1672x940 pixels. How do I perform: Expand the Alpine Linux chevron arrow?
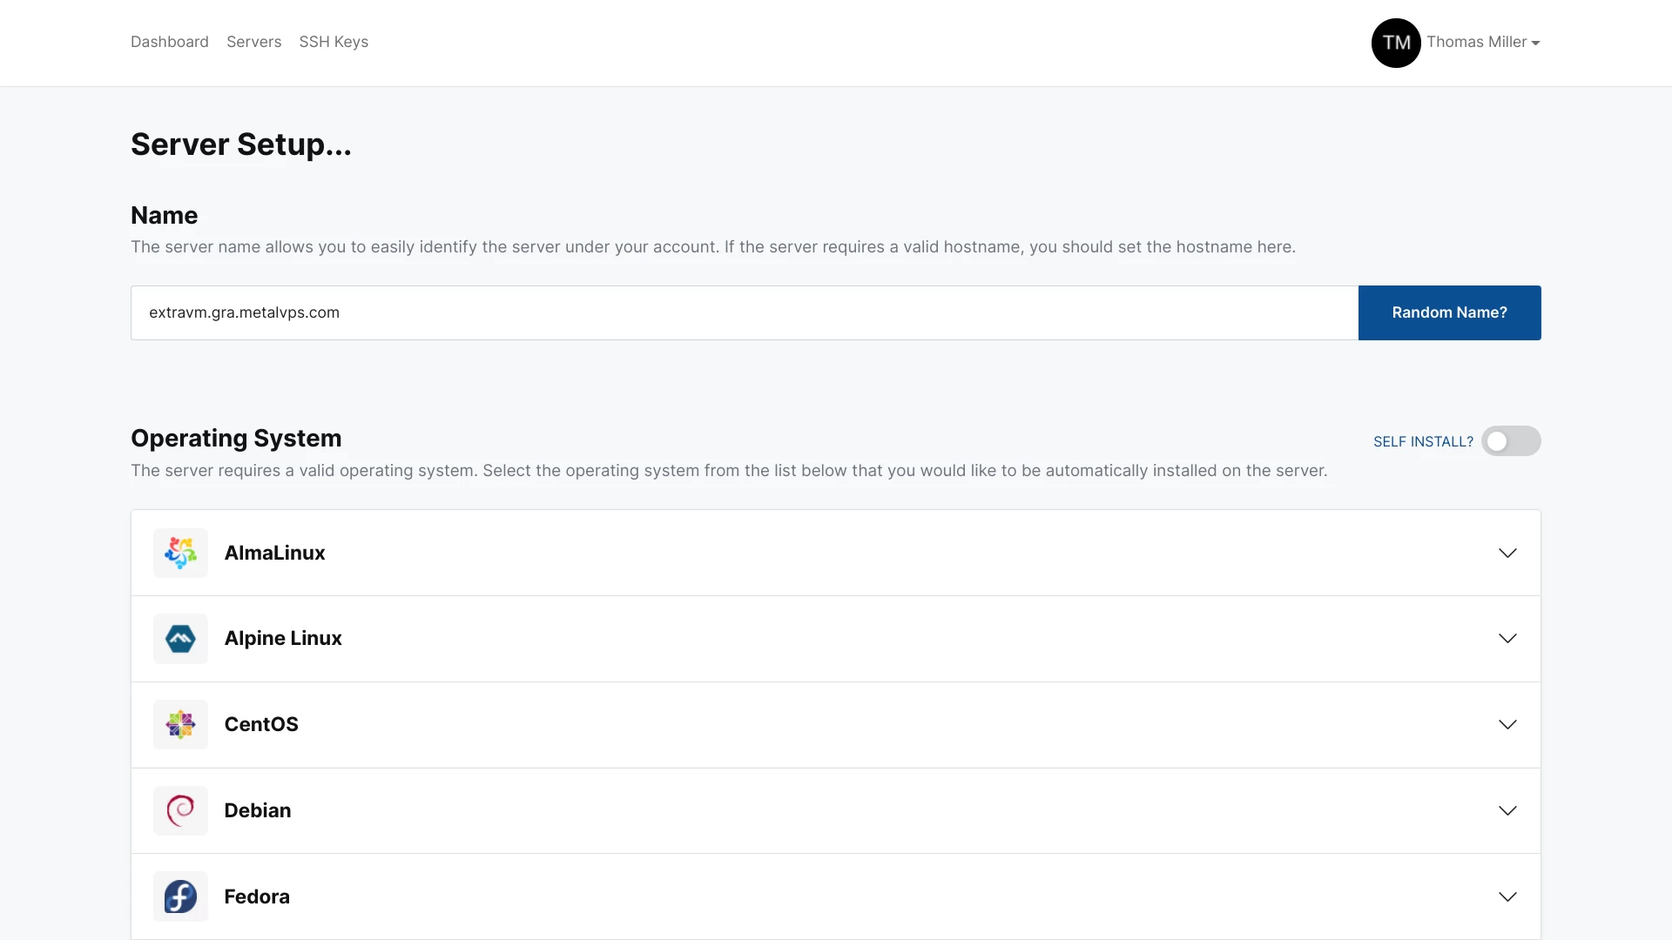1507,639
